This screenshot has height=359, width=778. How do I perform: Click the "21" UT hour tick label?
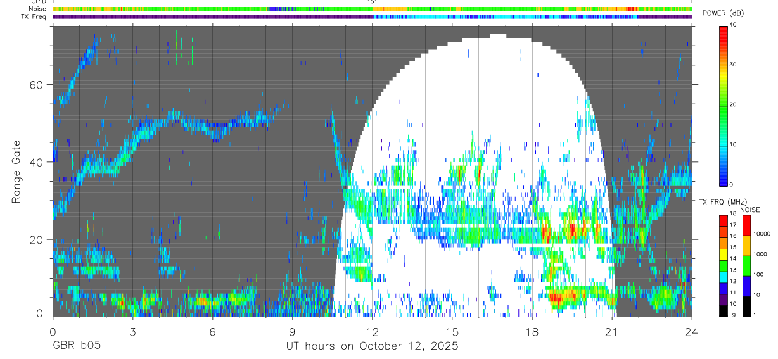click(612, 331)
